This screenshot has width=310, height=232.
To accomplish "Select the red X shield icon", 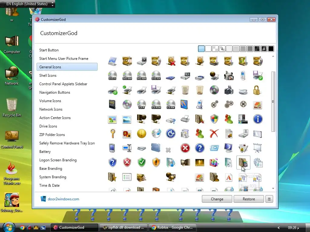I will point(127,162).
